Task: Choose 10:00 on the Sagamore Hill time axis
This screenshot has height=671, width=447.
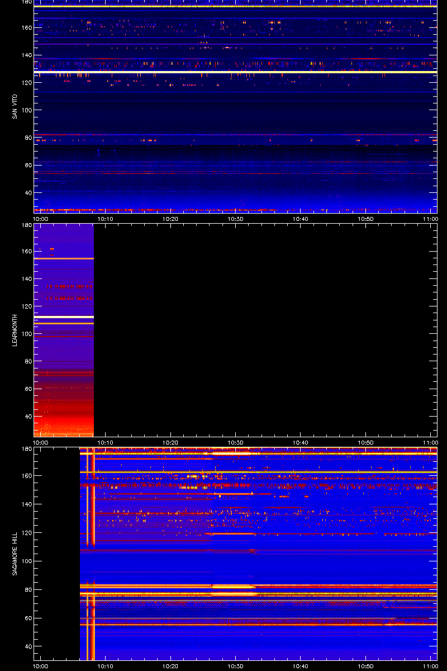Action: pyautogui.click(x=41, y=666)
